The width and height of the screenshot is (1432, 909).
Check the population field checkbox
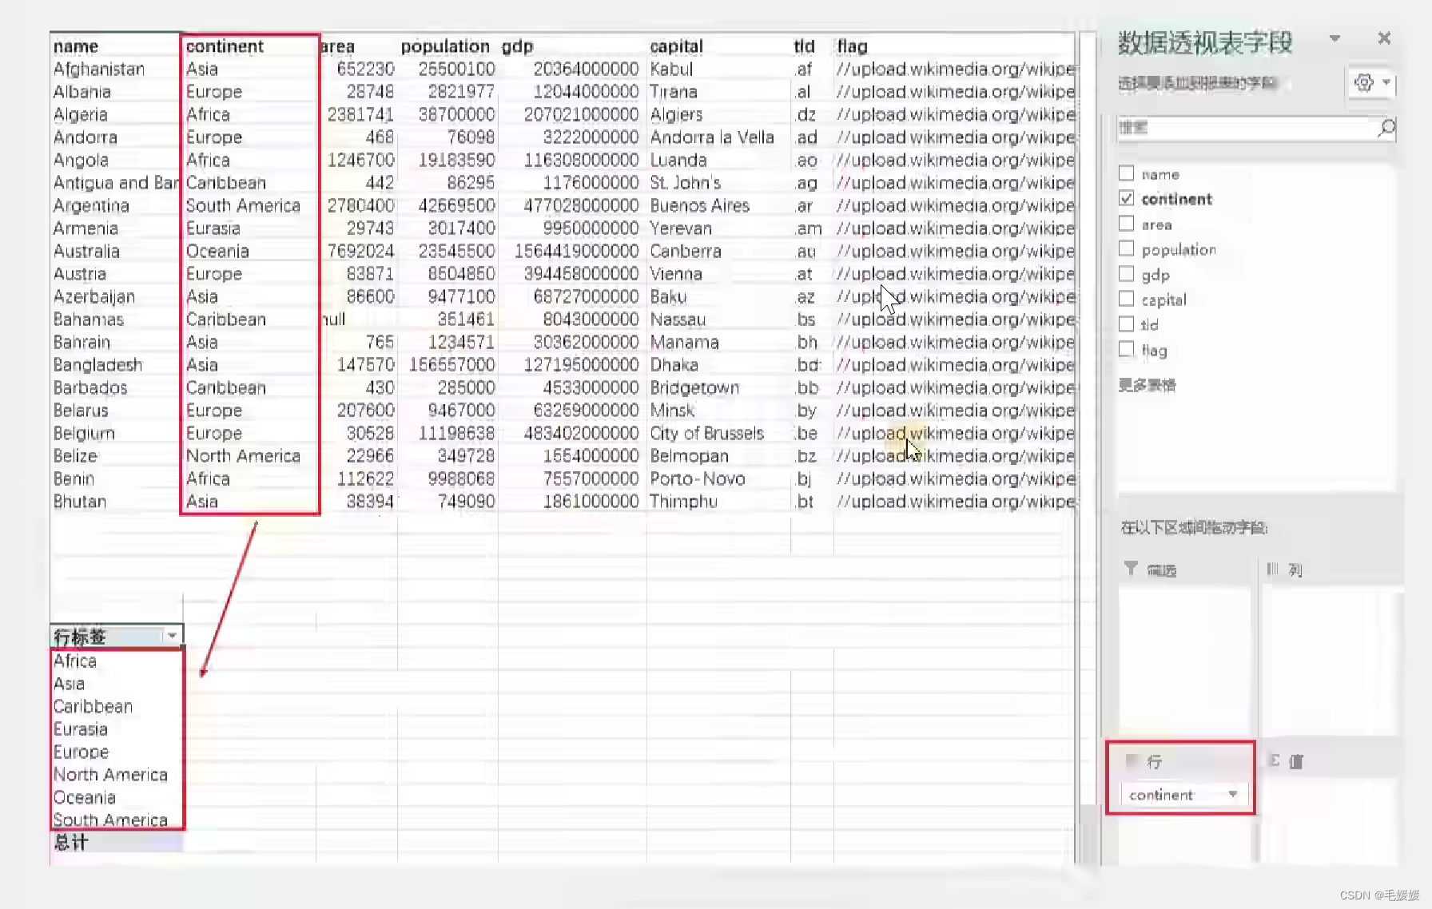[1126, 248]
